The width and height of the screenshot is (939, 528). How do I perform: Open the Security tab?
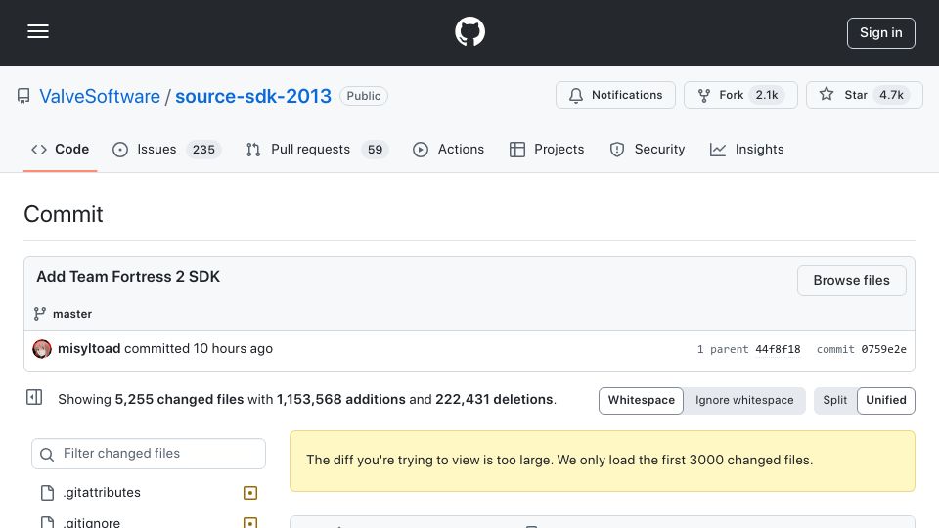[x=648, y=149]
